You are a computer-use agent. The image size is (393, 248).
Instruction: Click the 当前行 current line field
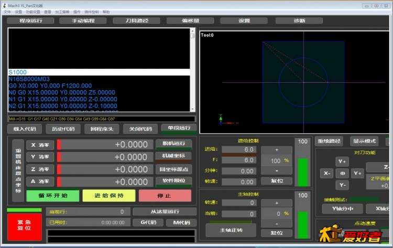click(88, 212)
